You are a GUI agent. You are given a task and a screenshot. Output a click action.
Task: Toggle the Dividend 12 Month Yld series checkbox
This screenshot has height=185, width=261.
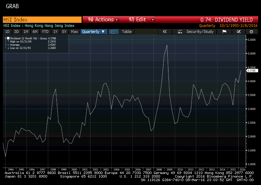pos(9,38)
